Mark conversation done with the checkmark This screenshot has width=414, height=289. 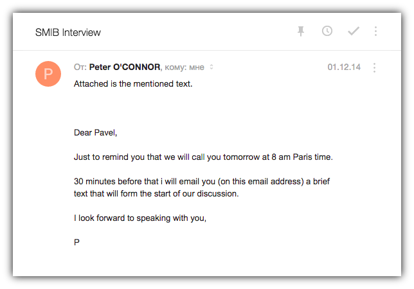point(353,31)
